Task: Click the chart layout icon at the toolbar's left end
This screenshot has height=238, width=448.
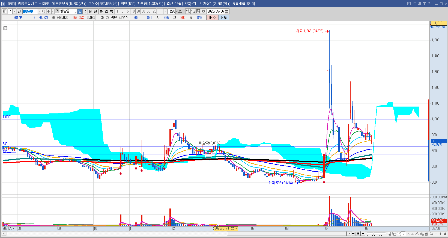Action: tap(5, 11)
